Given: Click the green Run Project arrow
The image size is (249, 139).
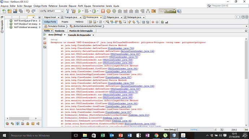Looking at the screenshot, I should (79, 11).
